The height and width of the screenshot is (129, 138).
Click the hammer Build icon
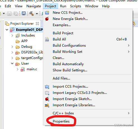click(x=31, y=13)
